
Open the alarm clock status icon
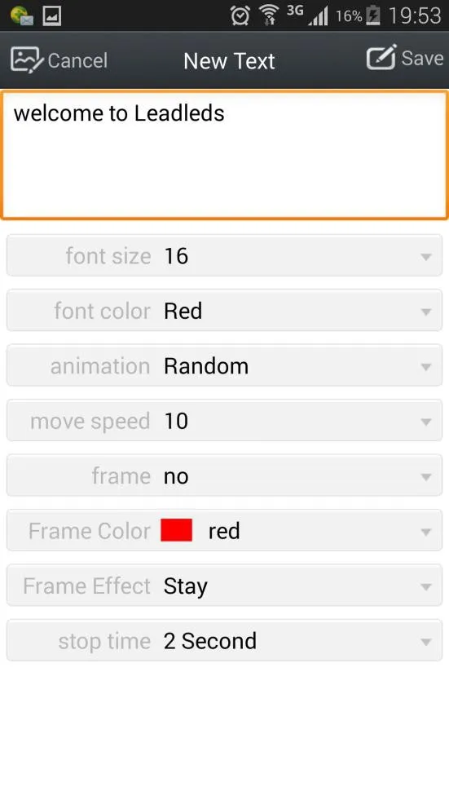click(x=240, y=15)
